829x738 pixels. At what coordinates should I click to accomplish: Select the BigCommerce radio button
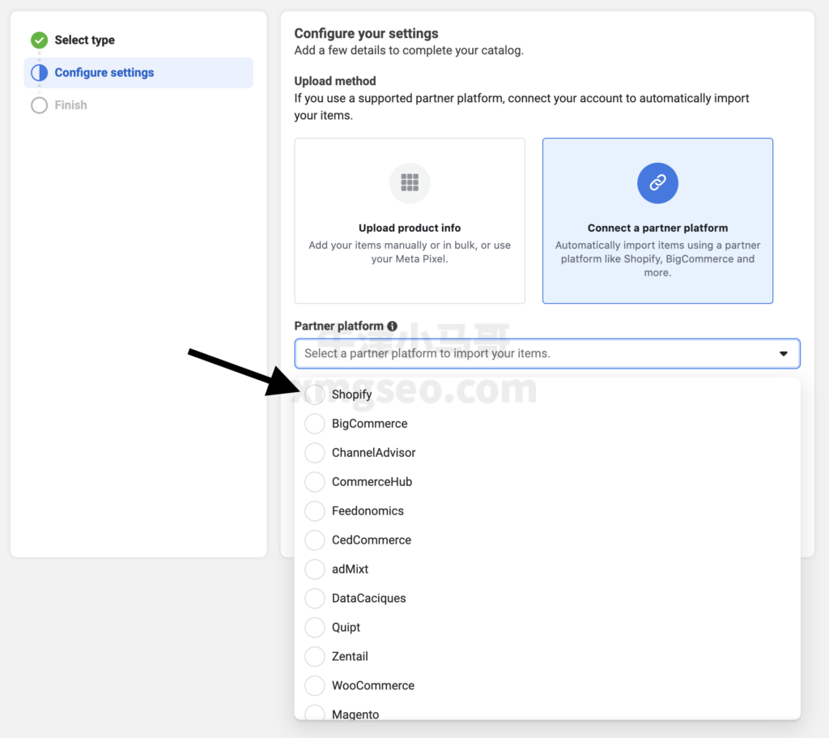click(x=315, y=423)
